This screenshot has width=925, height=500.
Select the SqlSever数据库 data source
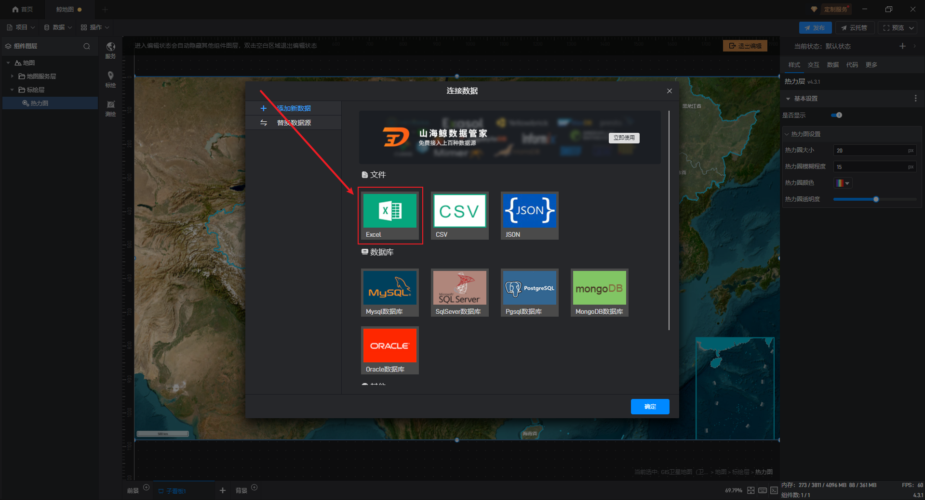460,293
